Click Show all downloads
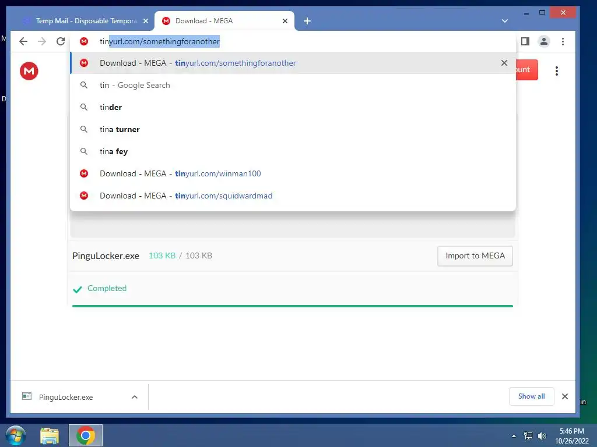Image resolution: width=597 pixels, height=447 pixels. click(531, 396)
